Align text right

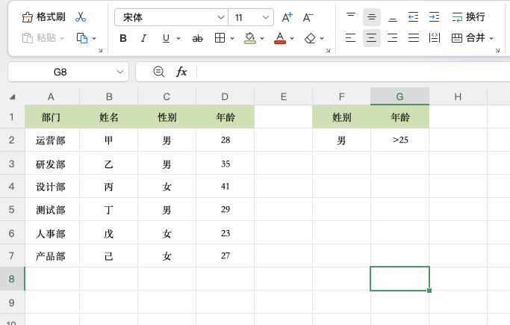point(393,38)
